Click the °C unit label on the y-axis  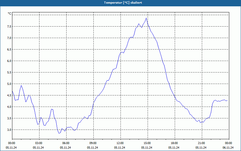point(10,14)
